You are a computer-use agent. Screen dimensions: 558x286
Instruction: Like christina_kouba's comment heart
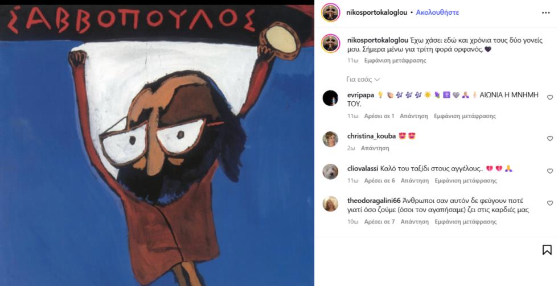coord(550,139)
